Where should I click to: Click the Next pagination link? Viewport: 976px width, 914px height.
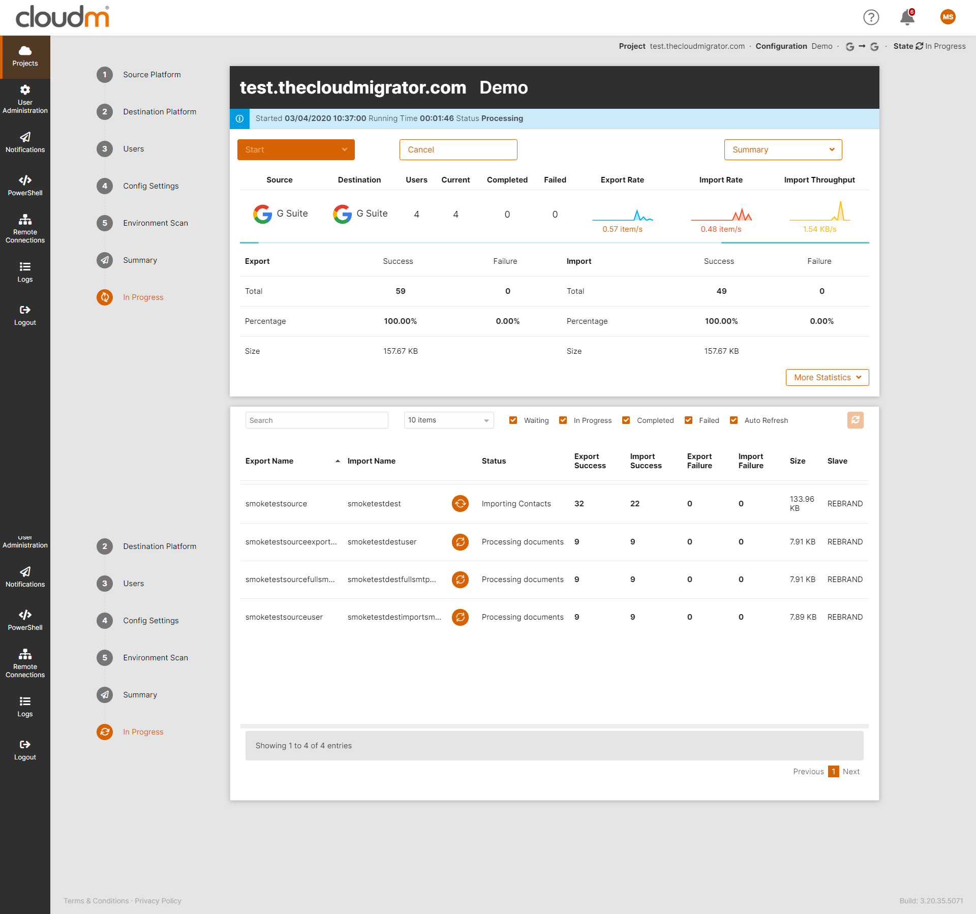point(851,772)
